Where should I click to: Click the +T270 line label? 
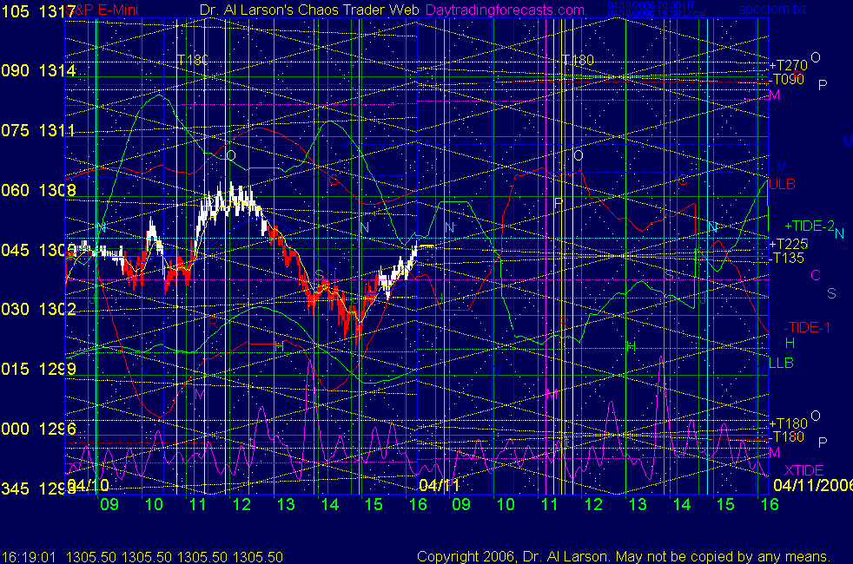pos(788,65)
